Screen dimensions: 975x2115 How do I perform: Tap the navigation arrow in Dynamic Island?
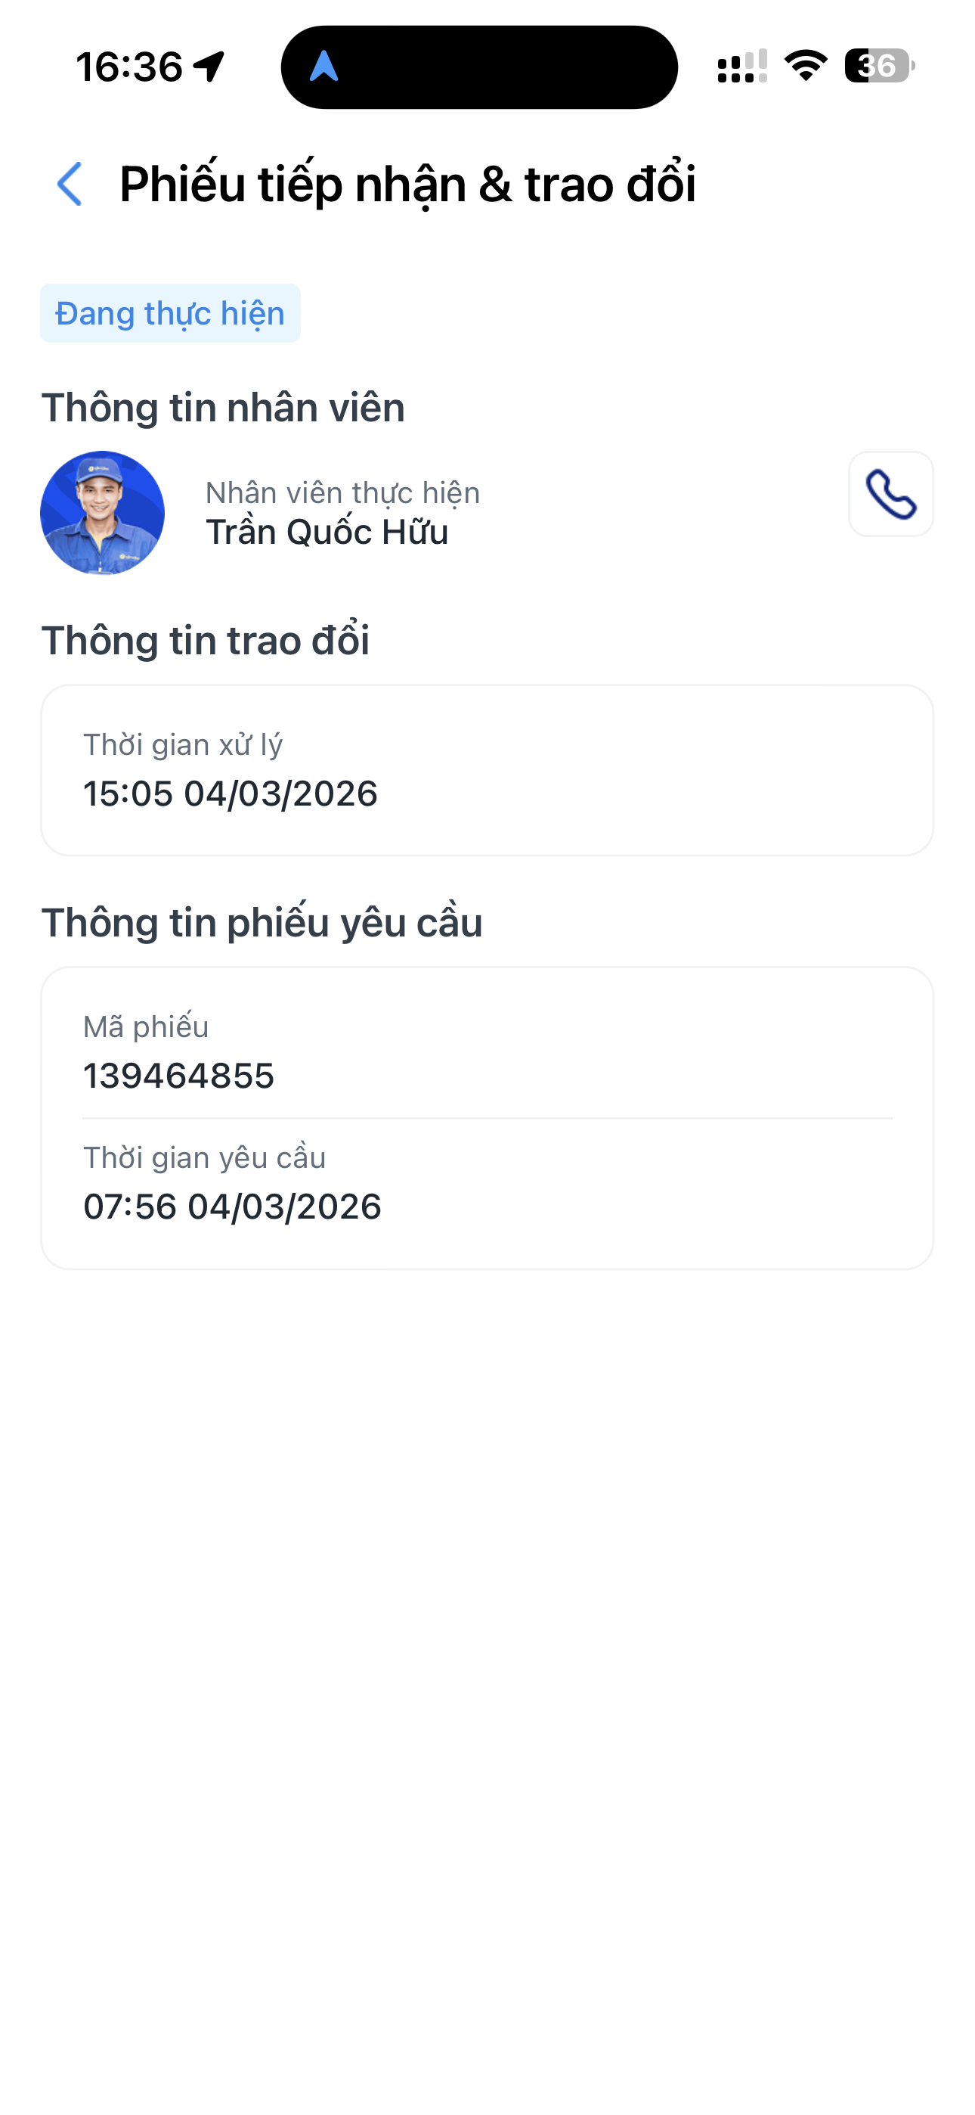[x=324, y=67]
